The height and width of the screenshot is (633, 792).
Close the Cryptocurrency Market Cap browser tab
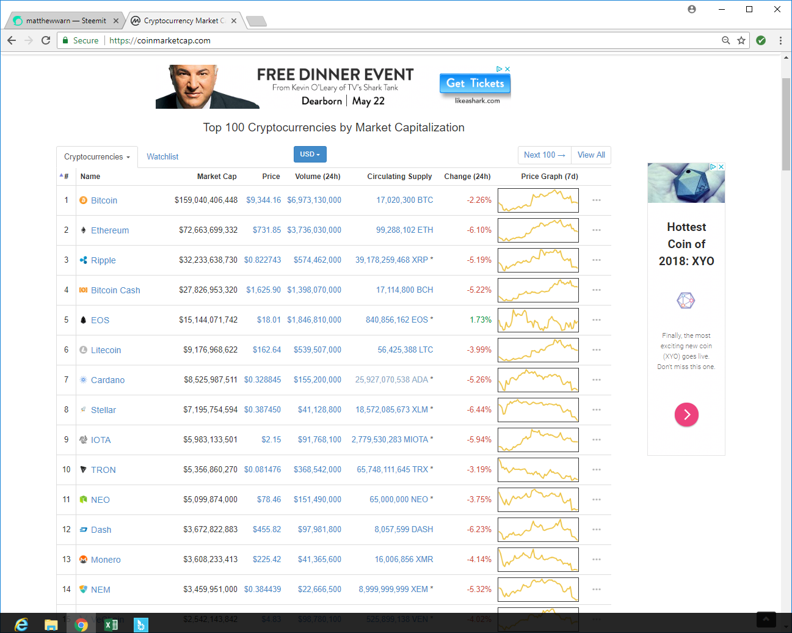[x=234, y=21]
